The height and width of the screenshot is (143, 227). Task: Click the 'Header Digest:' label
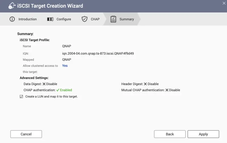click(x=132, y=84)
